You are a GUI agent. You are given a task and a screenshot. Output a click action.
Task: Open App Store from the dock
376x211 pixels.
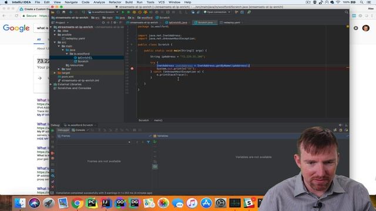[206, 203]
